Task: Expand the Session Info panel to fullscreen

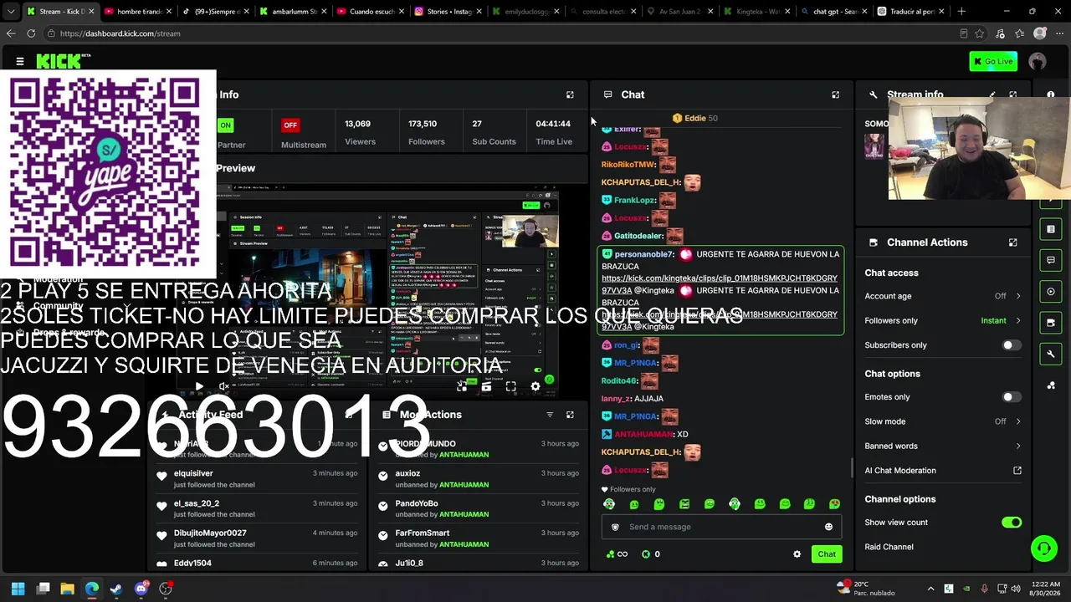Action: tap(570, 94)
